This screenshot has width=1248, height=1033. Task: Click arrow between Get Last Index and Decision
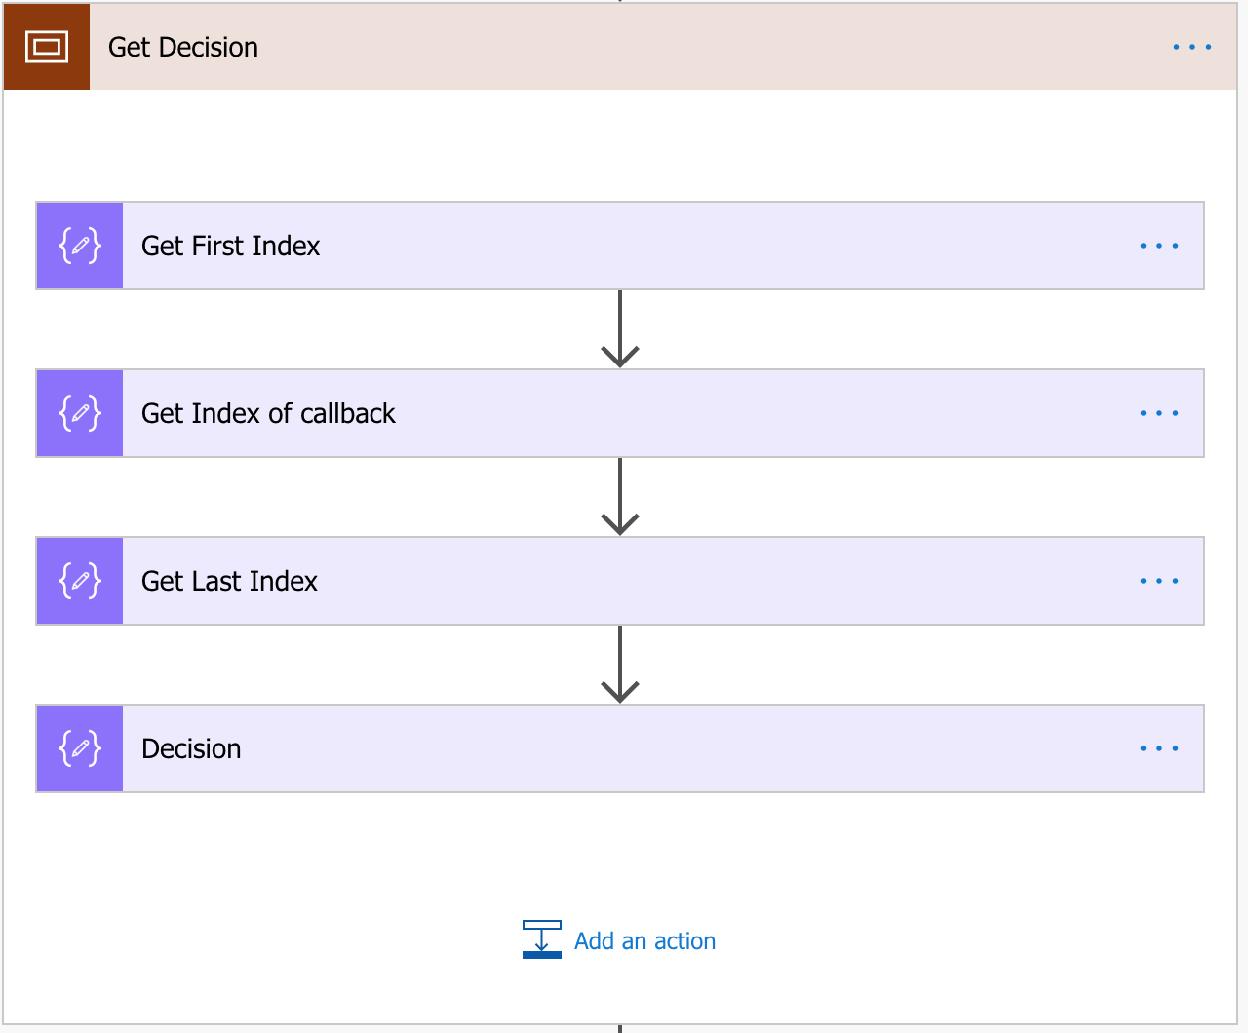(x=620, y=665)
